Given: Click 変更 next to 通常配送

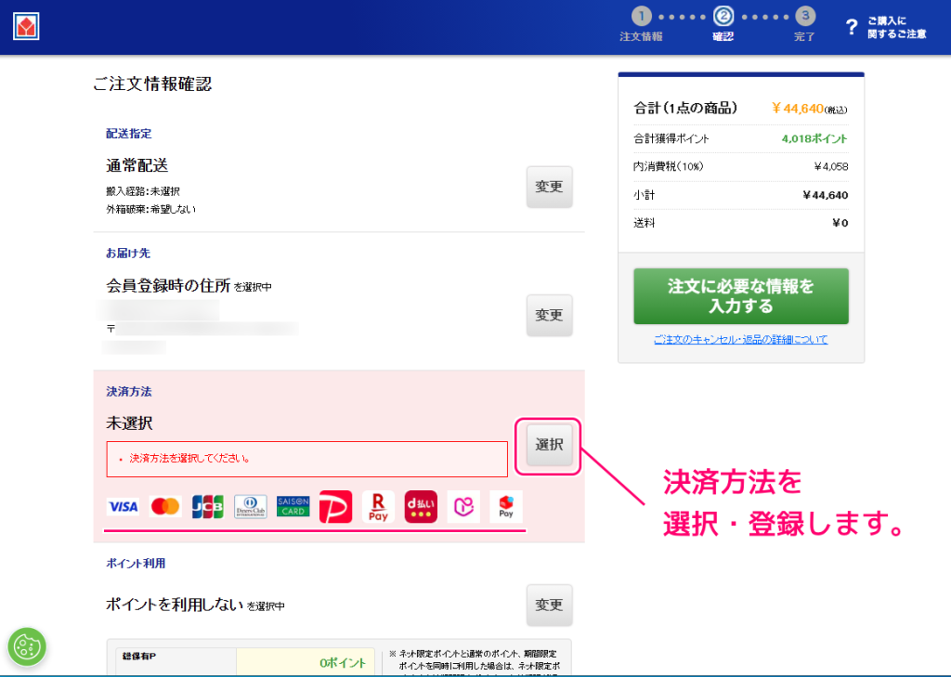Looking at the screenshot, I should (549, 186).
